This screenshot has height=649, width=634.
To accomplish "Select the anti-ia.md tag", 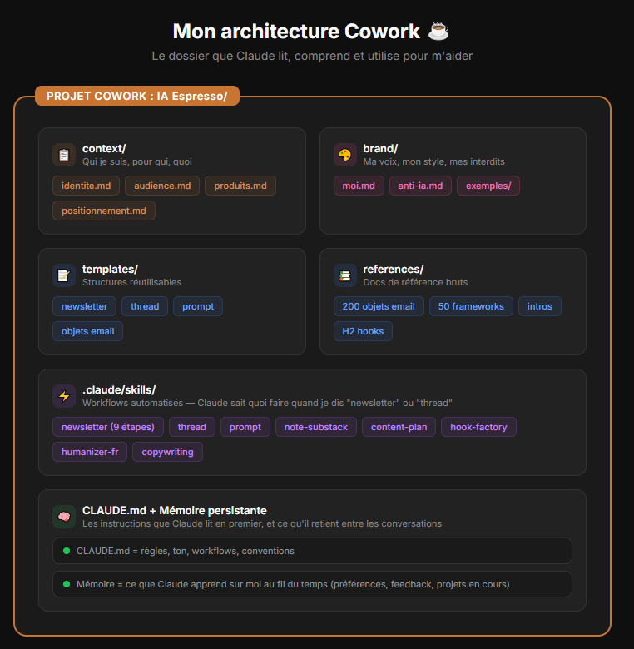I will click(x=420, y=186).
